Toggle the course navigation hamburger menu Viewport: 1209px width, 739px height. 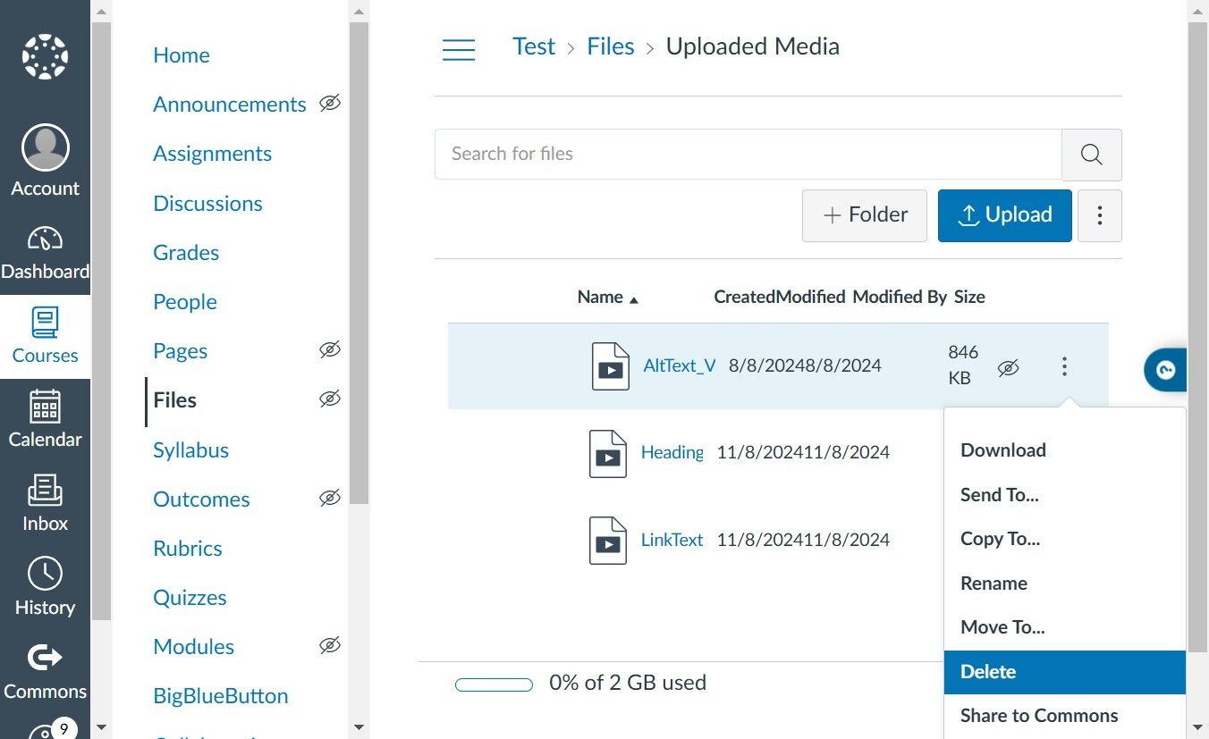point(459,49)
